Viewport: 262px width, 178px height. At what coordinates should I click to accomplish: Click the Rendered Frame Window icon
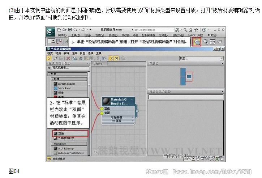click(x=212, y=42)
